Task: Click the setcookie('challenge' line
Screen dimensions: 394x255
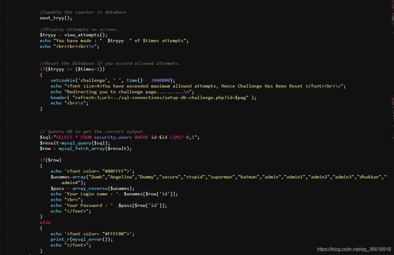Action: 113,80
